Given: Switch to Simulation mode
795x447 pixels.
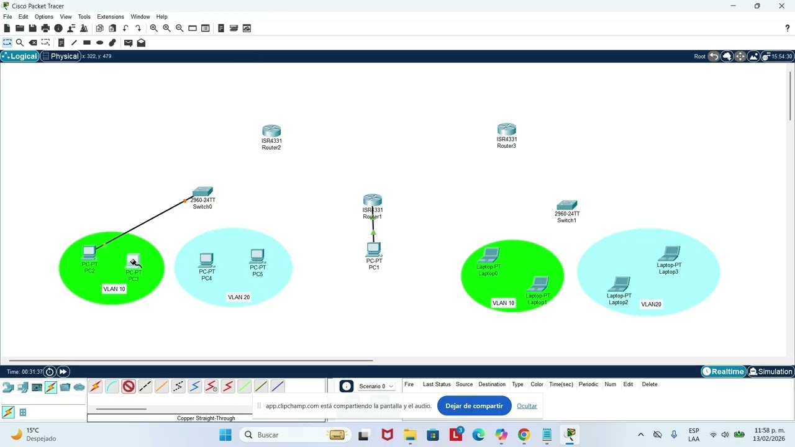Looking at the screenshot, I should pyautogui.click(x=771, y=371).
